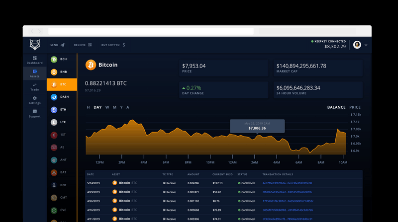Image resolution: width=398 pixels, height=222 pixels.
Task: Switch chart range to DAY
Action: tap(98, 107)
